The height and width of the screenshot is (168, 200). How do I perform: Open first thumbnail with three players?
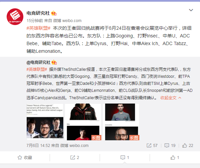click(x=45, y=122)
